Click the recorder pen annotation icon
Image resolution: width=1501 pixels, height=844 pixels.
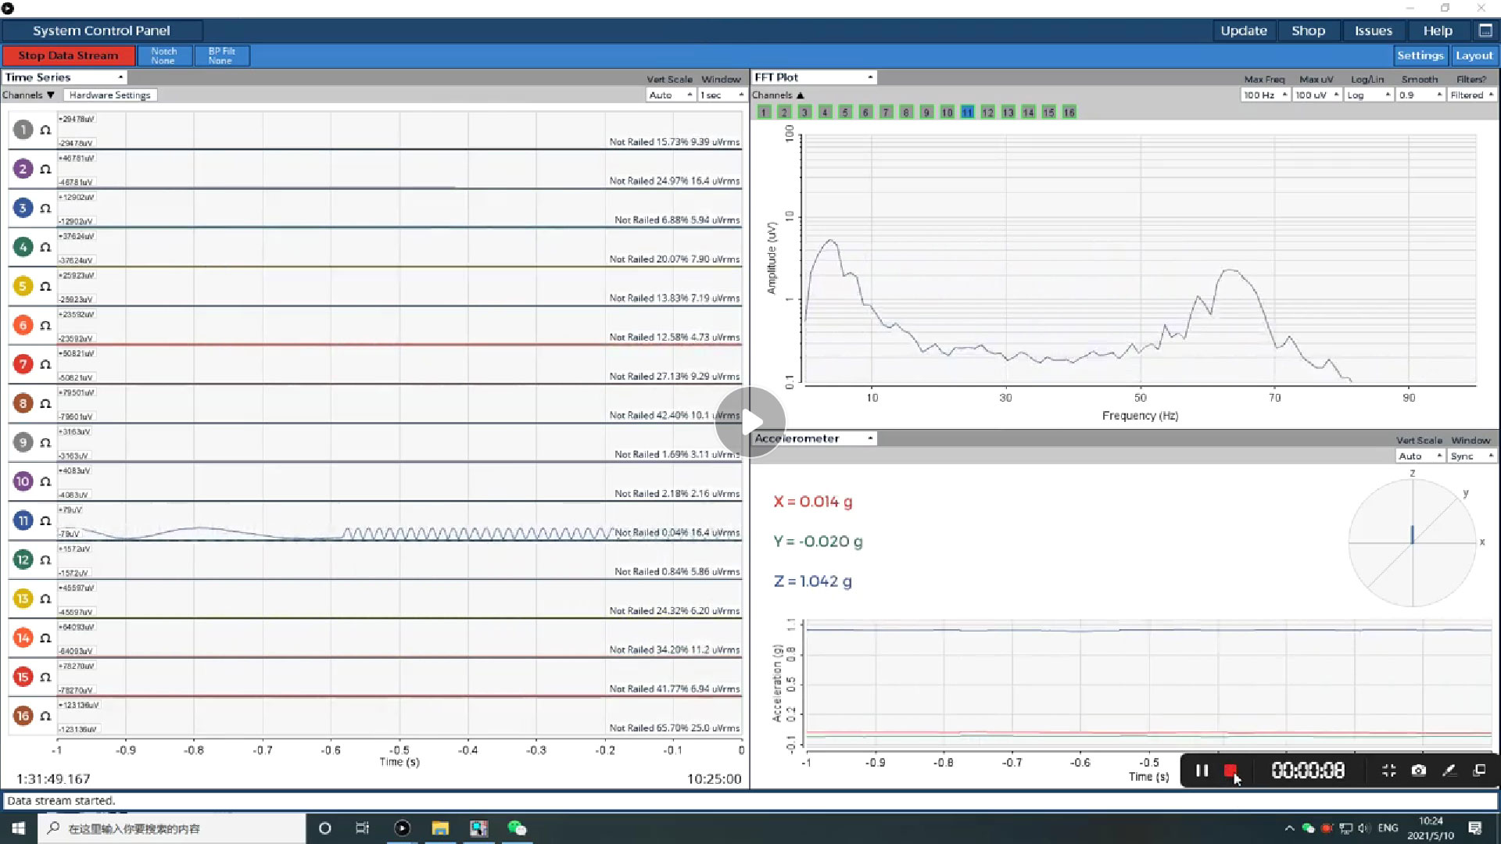(x=1449, y=771)
